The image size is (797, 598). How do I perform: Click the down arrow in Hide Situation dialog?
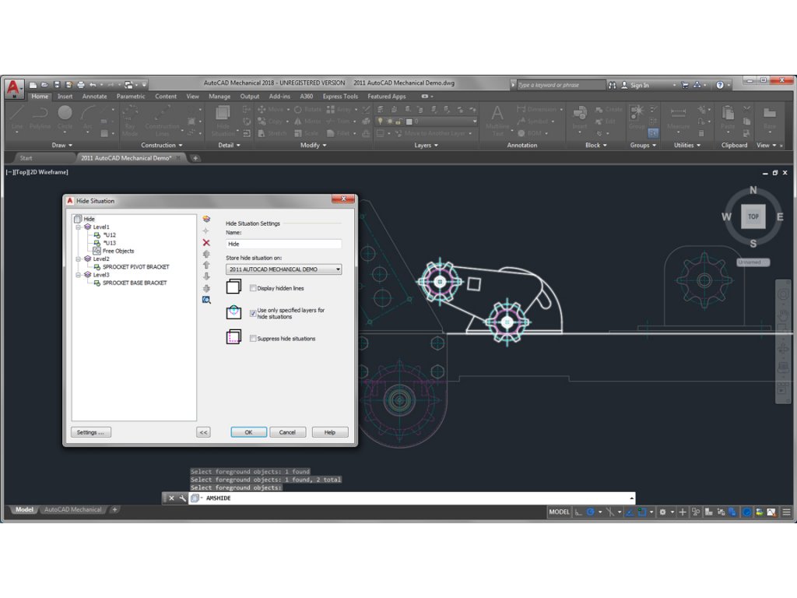click(206, 276)
